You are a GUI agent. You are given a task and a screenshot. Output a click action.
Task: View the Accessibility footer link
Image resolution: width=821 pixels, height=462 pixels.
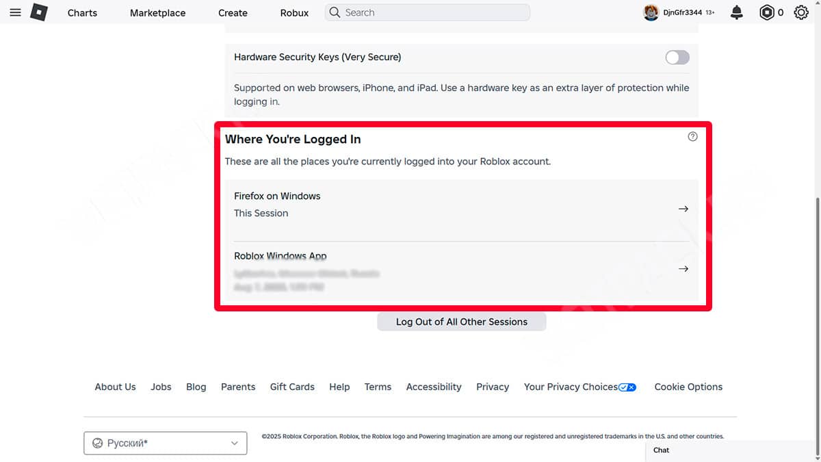(x=434, y=387)
